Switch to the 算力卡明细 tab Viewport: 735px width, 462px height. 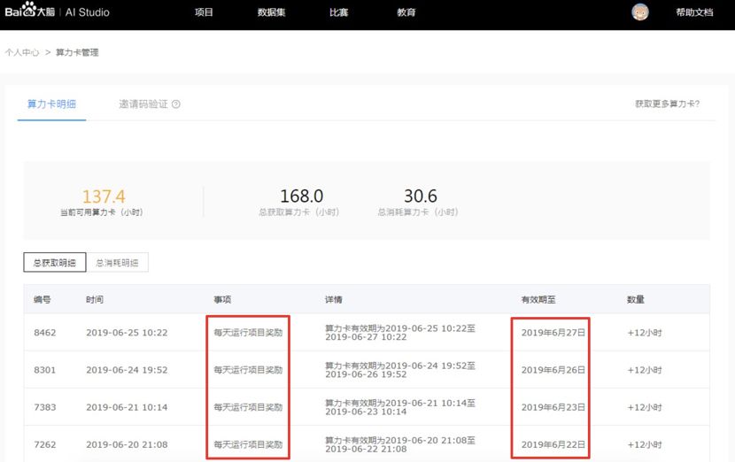click(x=51, y=104)
